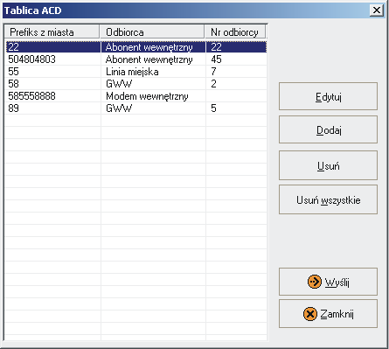Screen dimensions: 389x349
Task: Click Abonent wewnętrzny in the highlighted row
Action: tap(149, 47)
